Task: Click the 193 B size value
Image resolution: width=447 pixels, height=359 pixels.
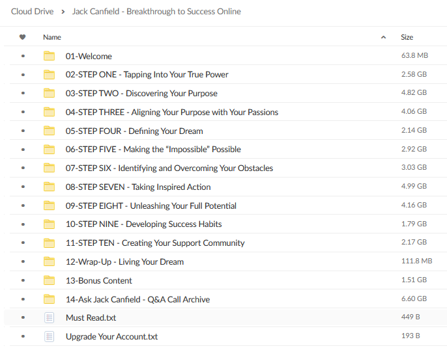Action: [x=411, y=336]
